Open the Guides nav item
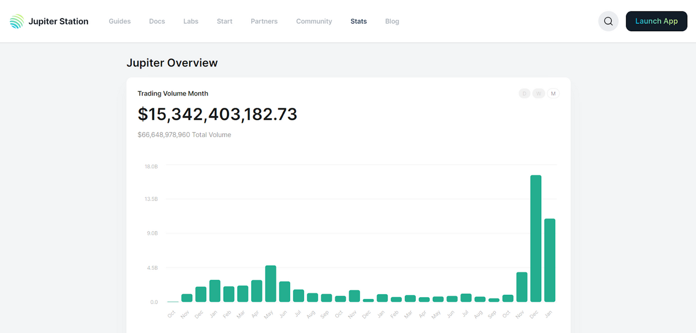The height and width of the screenshot is (333, 696). click(x=119, y=21)
